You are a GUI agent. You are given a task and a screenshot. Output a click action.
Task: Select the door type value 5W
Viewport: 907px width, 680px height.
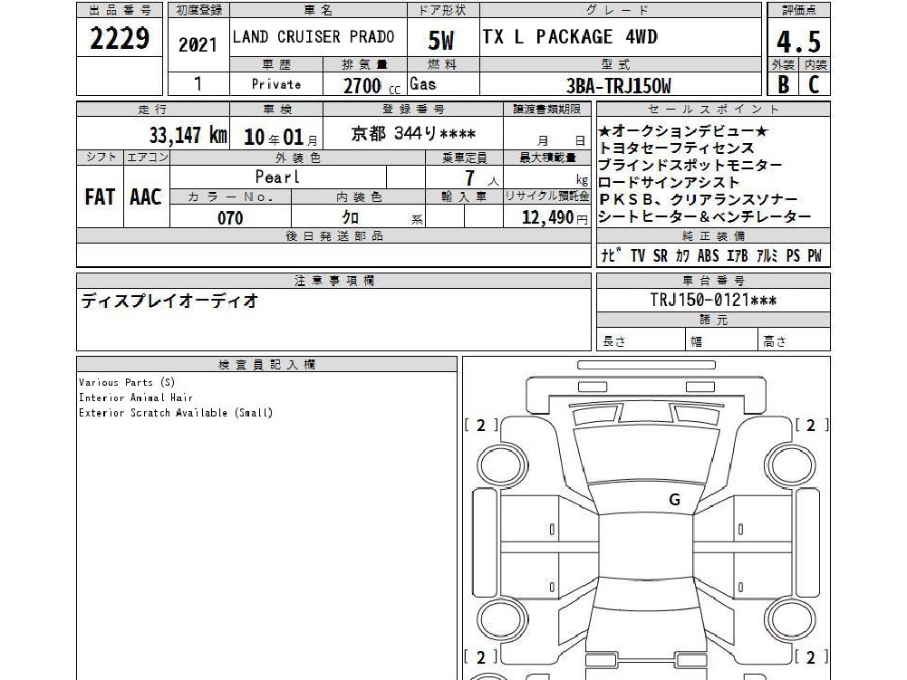point(440,41)
